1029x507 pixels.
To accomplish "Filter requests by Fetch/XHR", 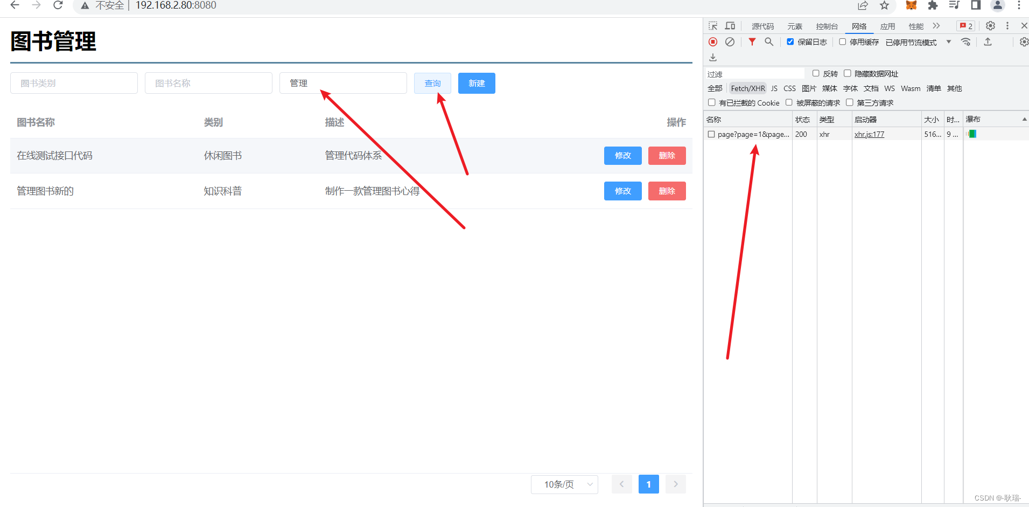I will [748, 88].
